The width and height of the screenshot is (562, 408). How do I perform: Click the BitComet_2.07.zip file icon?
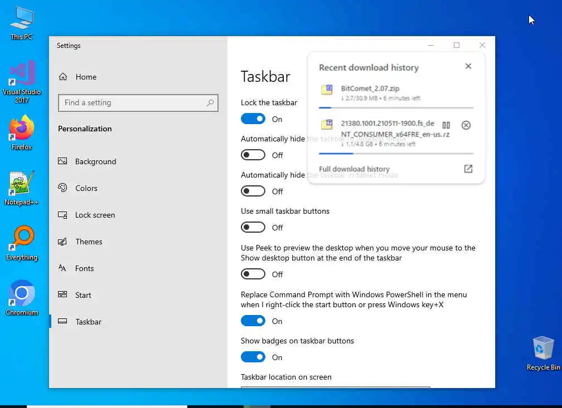tap(327, 90)
